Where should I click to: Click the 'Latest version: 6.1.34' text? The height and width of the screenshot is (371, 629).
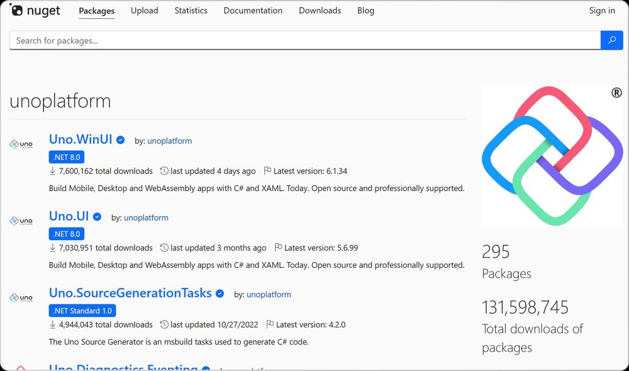point(311,171)
